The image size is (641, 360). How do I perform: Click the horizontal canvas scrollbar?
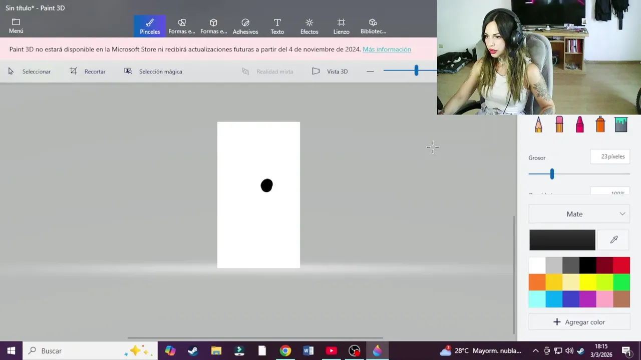point(255,338)
